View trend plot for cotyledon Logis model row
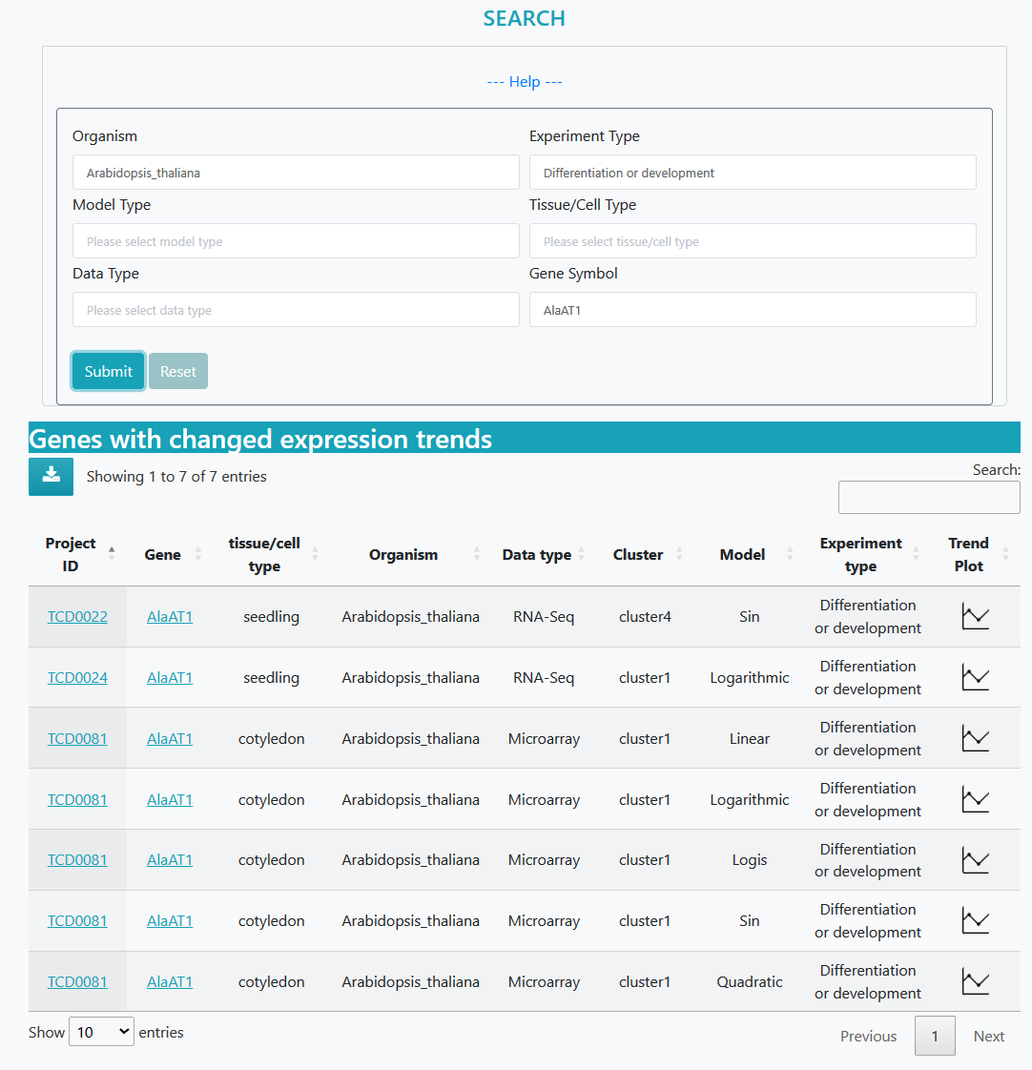 point(975,860)
